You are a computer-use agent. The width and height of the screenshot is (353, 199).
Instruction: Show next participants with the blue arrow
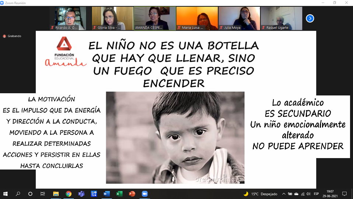pyautogui.click(x=310, y=18)
